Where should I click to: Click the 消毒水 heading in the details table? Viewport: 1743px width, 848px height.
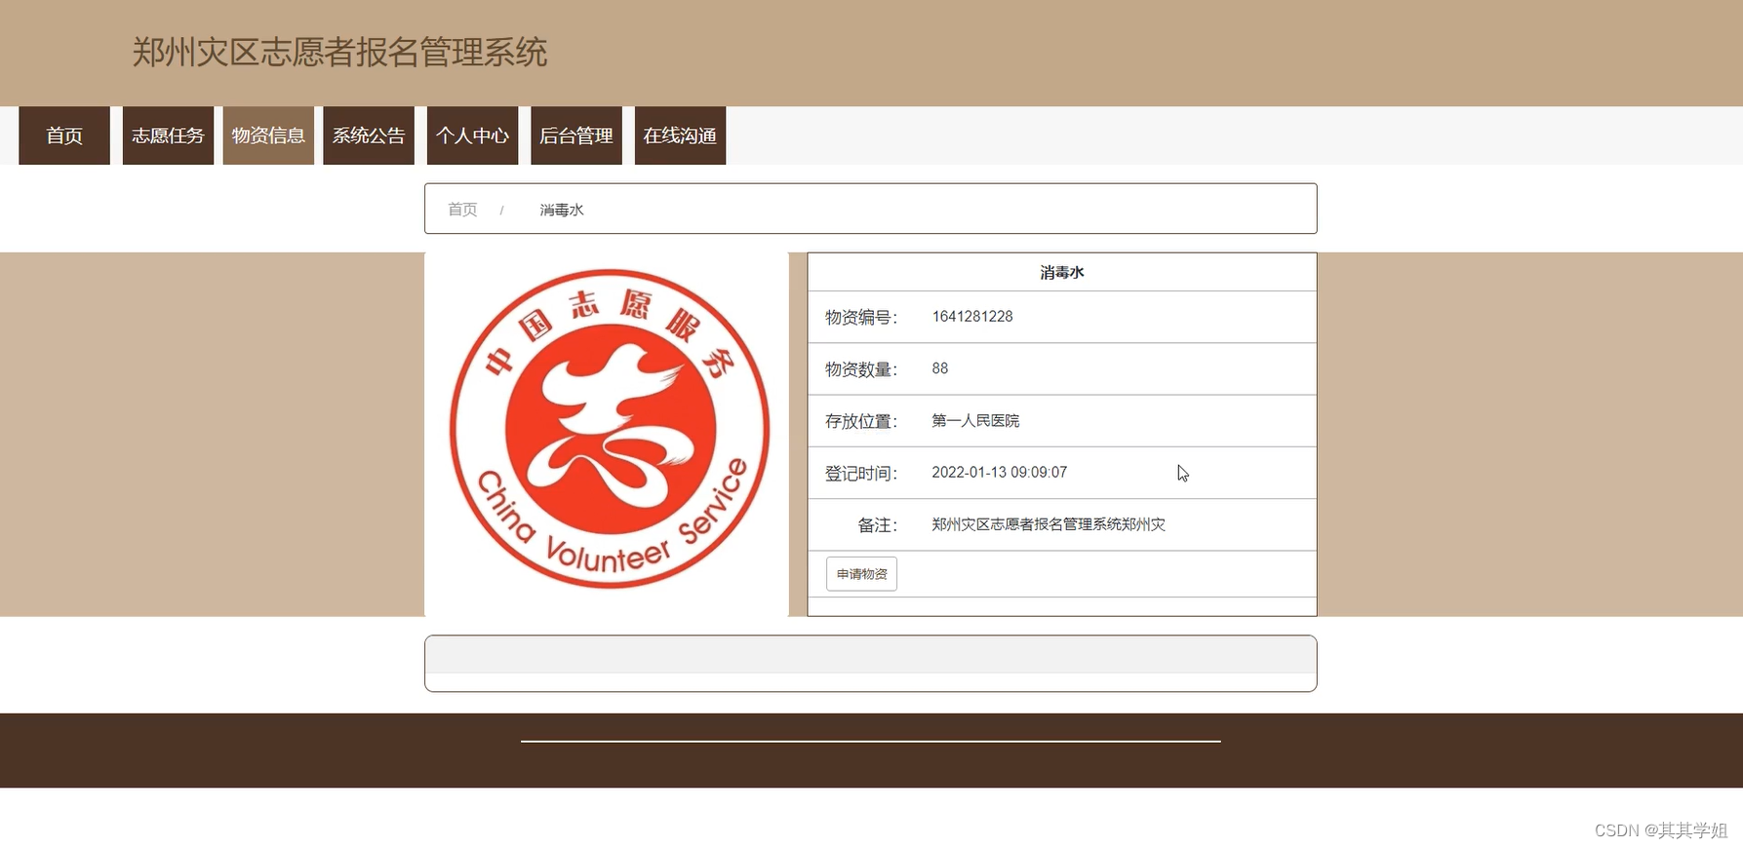1062,273
